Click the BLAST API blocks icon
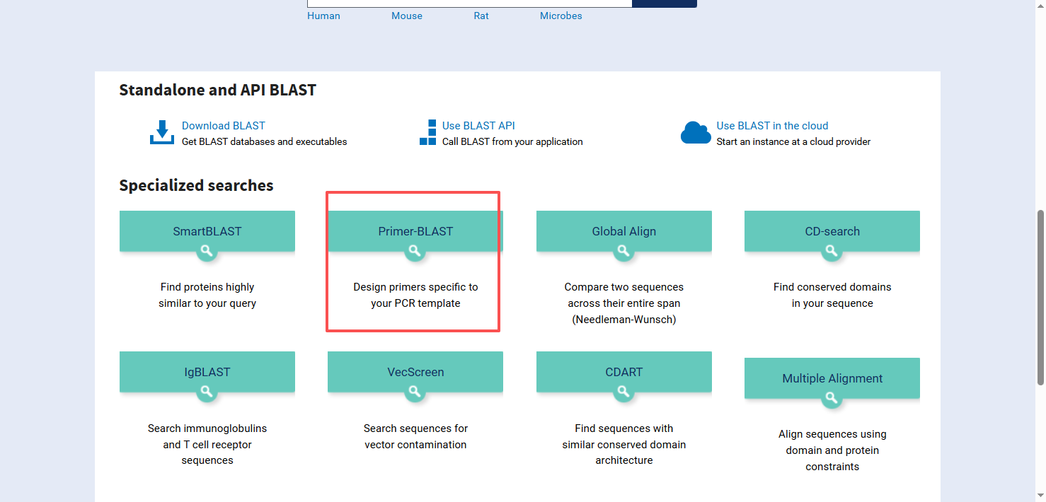1046x502 pixels. [x=428, y=132]
